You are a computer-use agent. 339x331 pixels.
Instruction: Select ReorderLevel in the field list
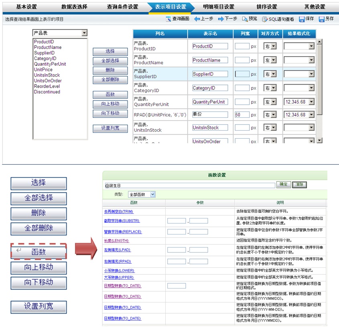coord(47,86)
